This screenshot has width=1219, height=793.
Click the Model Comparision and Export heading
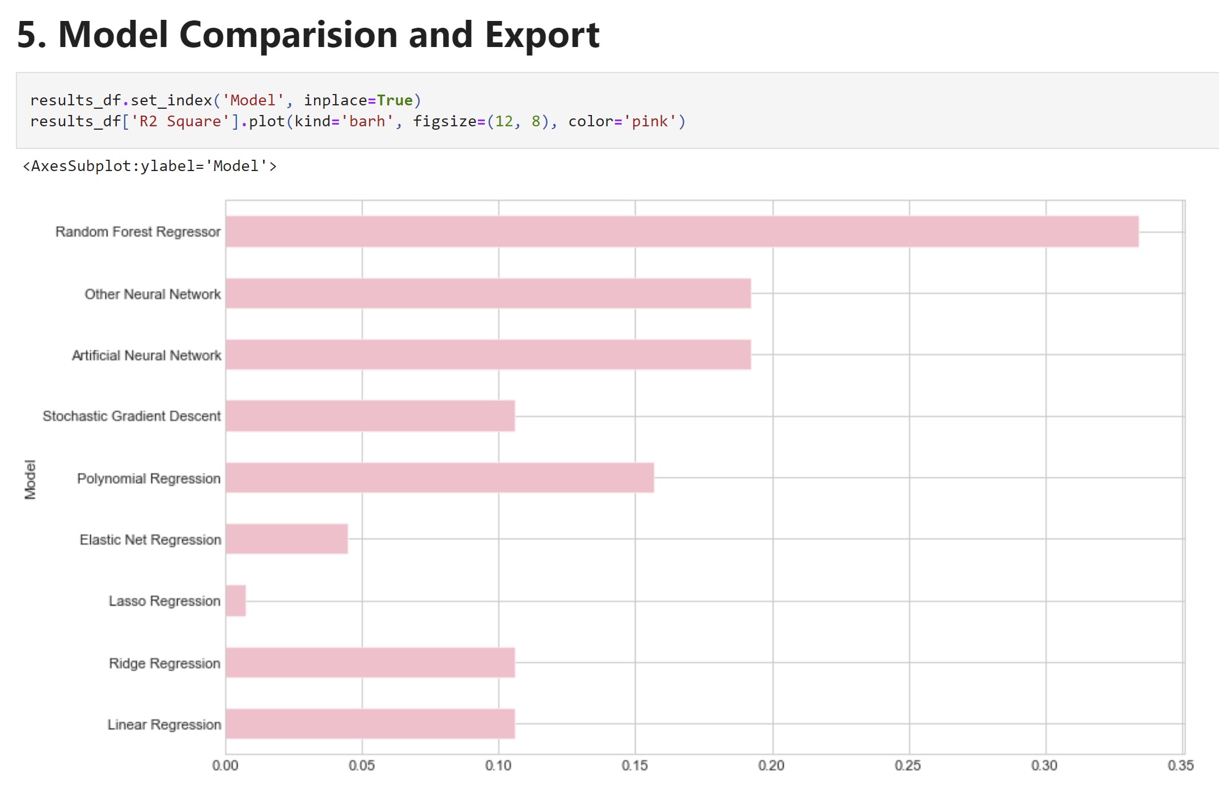[x=308, y=35]
